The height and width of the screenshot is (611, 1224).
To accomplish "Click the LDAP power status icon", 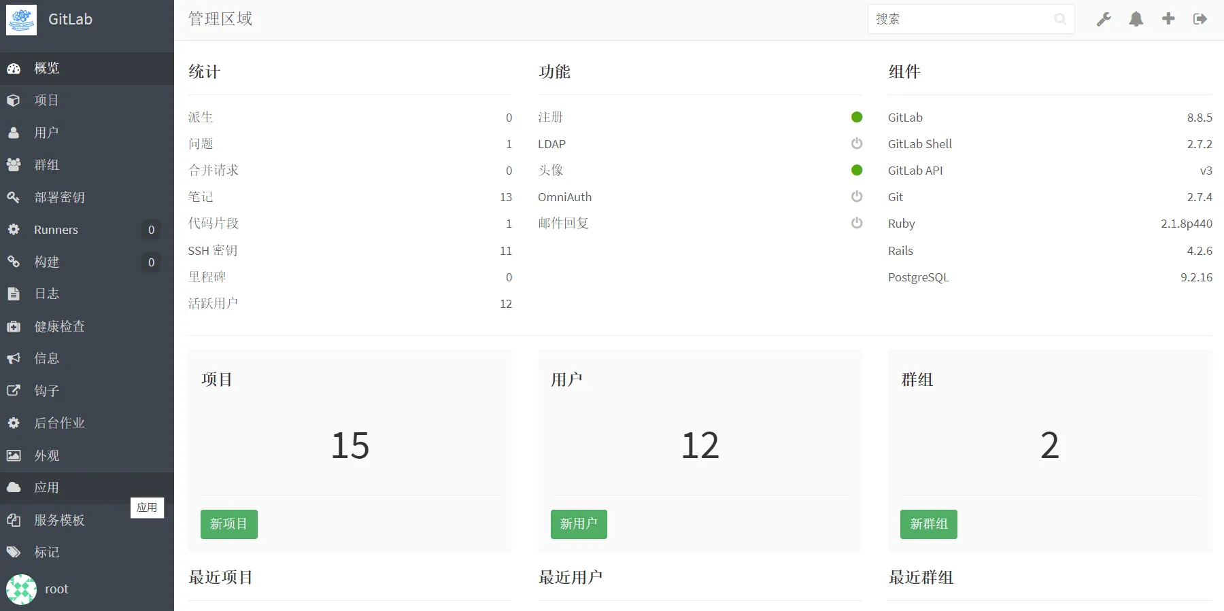I will (x=857, y=143).
